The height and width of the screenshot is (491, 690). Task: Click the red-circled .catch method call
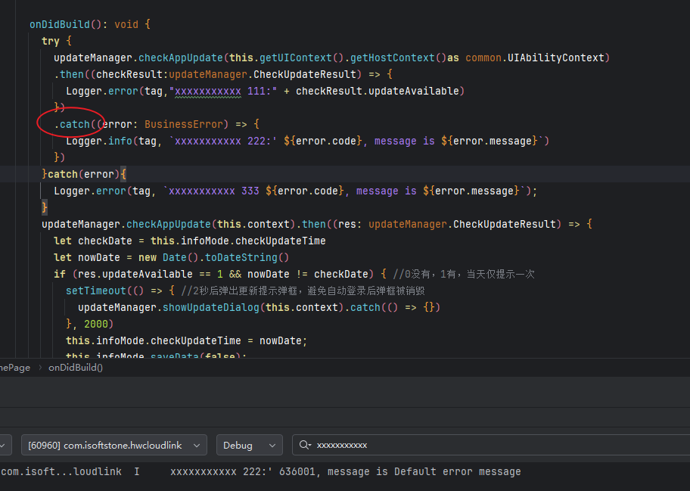tap(72, 124)
